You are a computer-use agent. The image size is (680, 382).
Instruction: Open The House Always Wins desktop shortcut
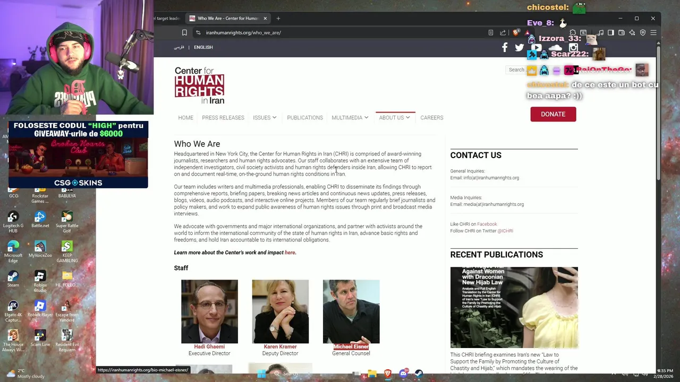tap(13, 341)
